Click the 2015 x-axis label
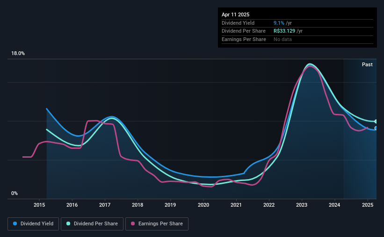384x237 pixels. (x=39, y=205)
